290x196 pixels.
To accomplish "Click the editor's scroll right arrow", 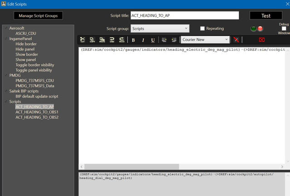I will click(282, 167).
